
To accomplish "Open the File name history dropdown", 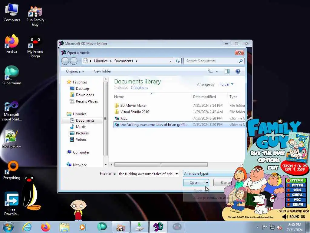I will click(176, 174).
